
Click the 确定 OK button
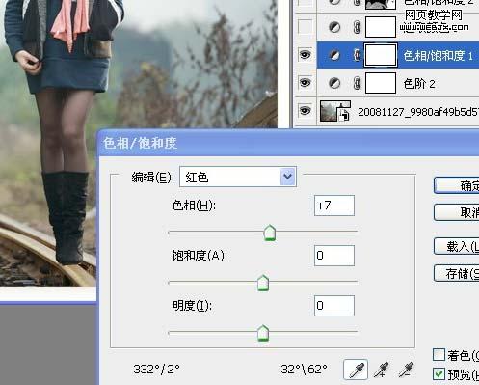point(457,185)
